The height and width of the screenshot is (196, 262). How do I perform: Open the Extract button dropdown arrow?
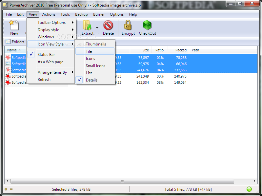tap(97, 28)
